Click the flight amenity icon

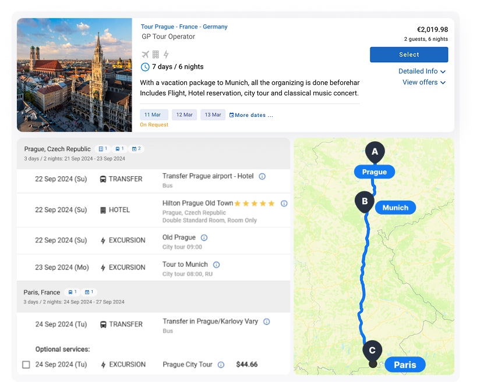[144, 54]
